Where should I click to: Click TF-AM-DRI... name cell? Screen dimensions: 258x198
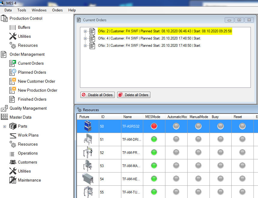click(x=132, y=140)
